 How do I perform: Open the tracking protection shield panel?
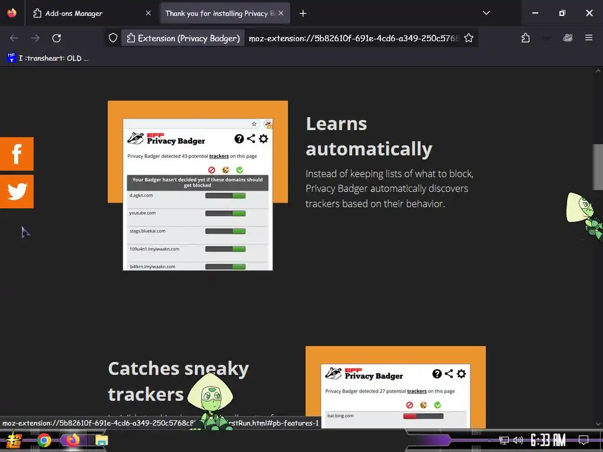(x=112, y=38)
